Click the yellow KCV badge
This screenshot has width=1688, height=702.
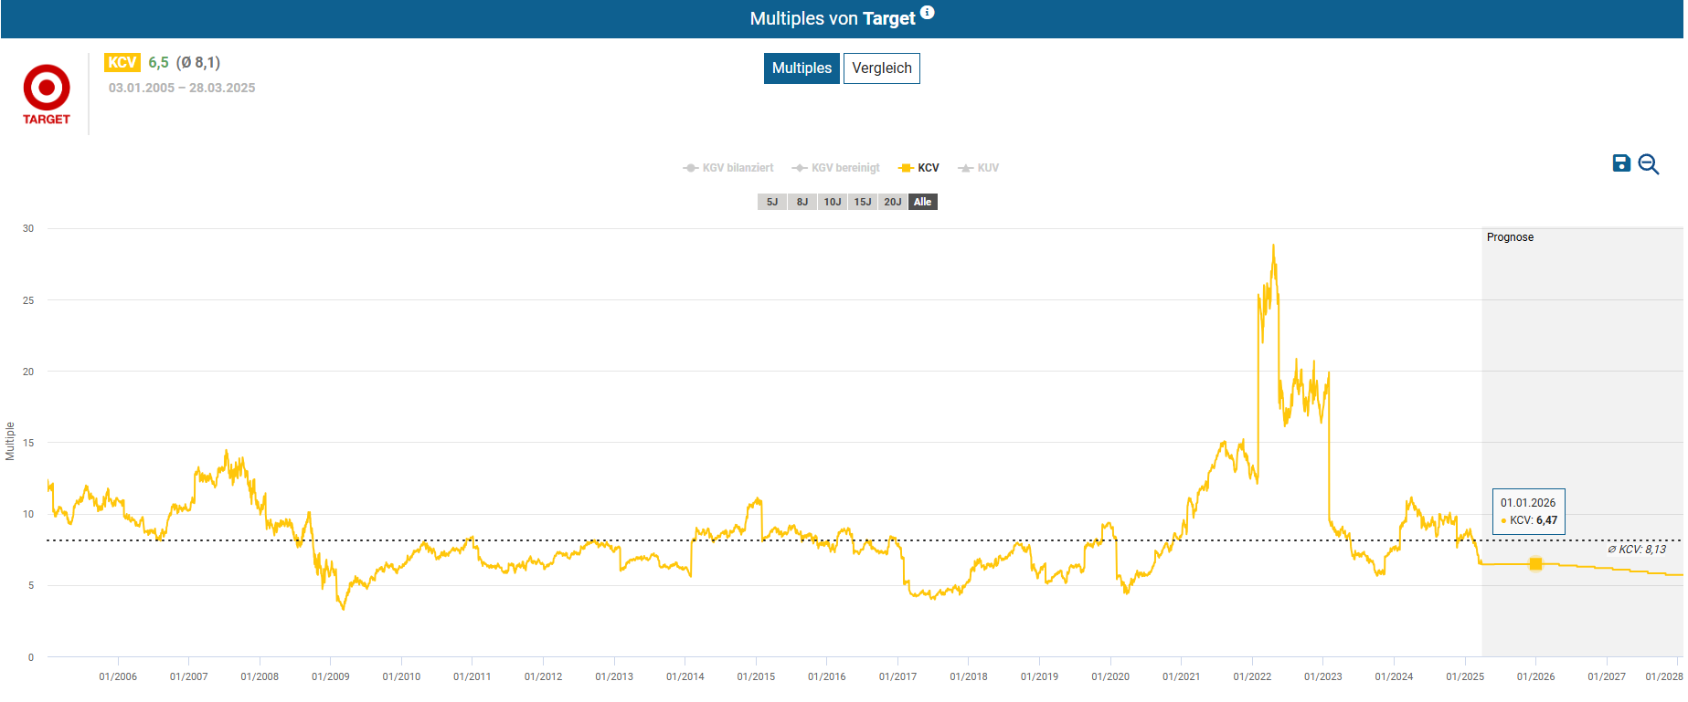[122, 63]
